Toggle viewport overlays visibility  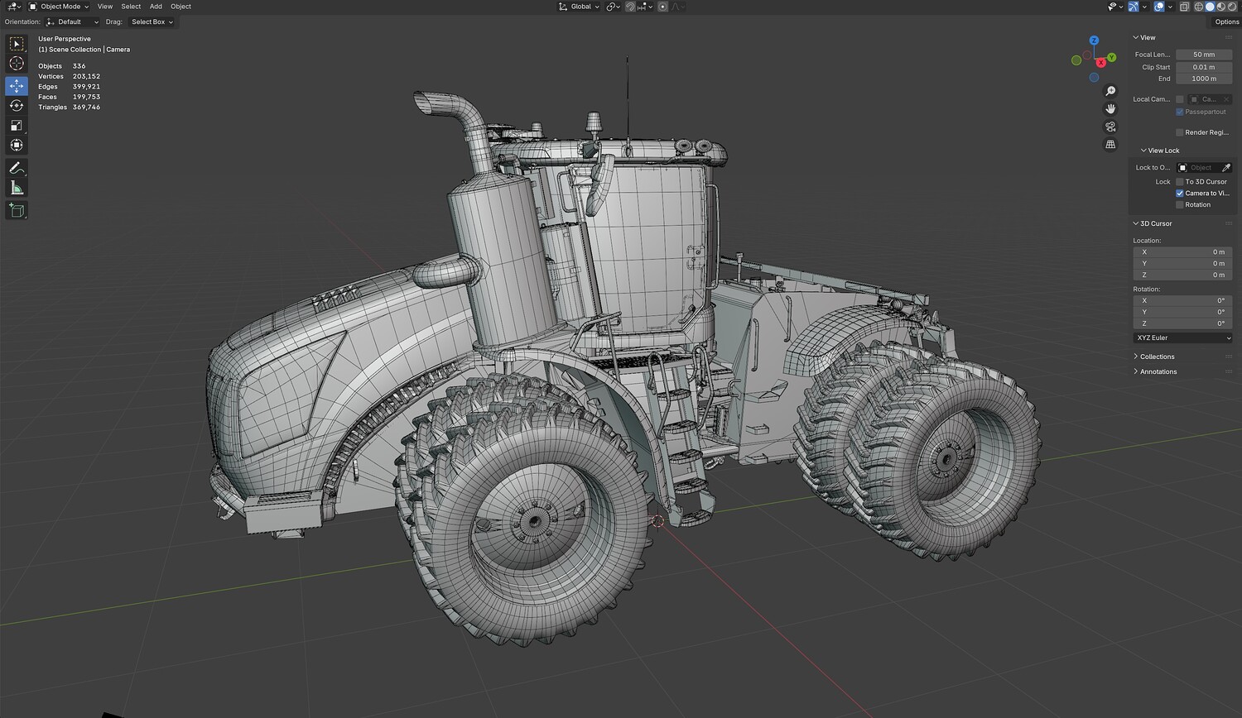click(1159, 7)
